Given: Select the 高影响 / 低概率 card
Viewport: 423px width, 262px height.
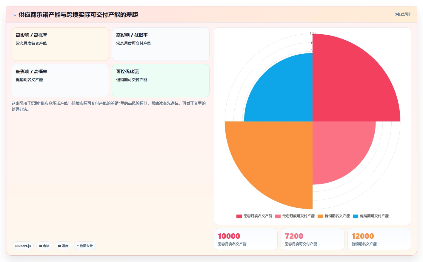Looking at the screenshot, I should tap(161, 44).
